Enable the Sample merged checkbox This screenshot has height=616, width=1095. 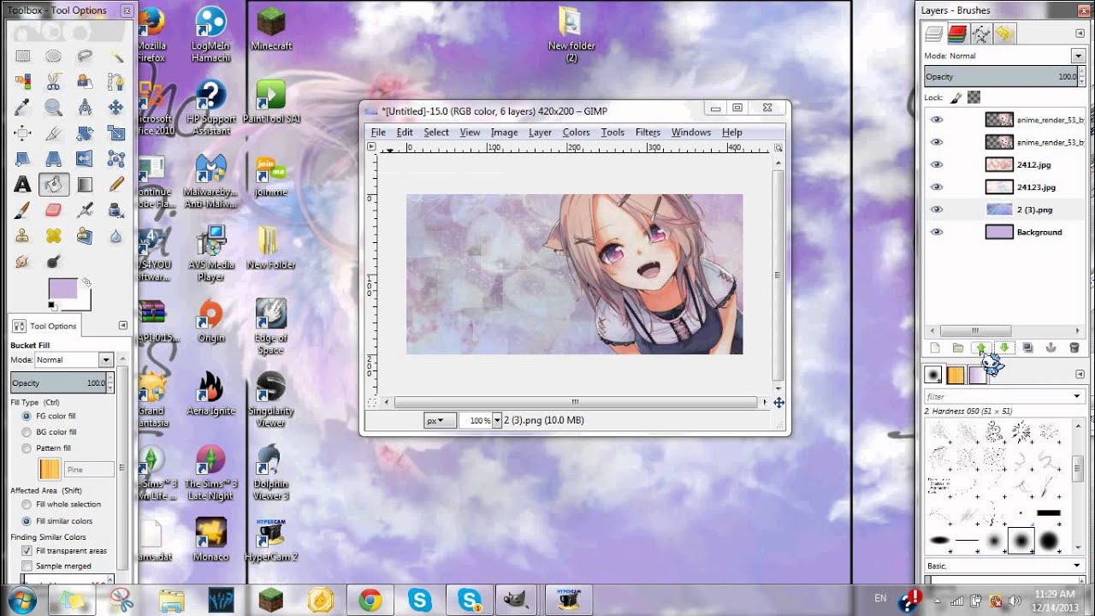(27, 566)
